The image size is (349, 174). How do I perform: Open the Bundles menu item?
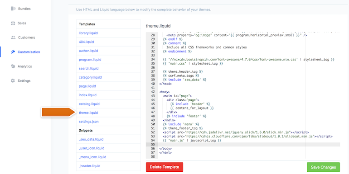(24, 9)
